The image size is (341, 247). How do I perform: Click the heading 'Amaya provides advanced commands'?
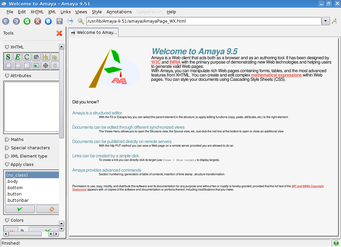pyautogui.click(x=107, y=170)
